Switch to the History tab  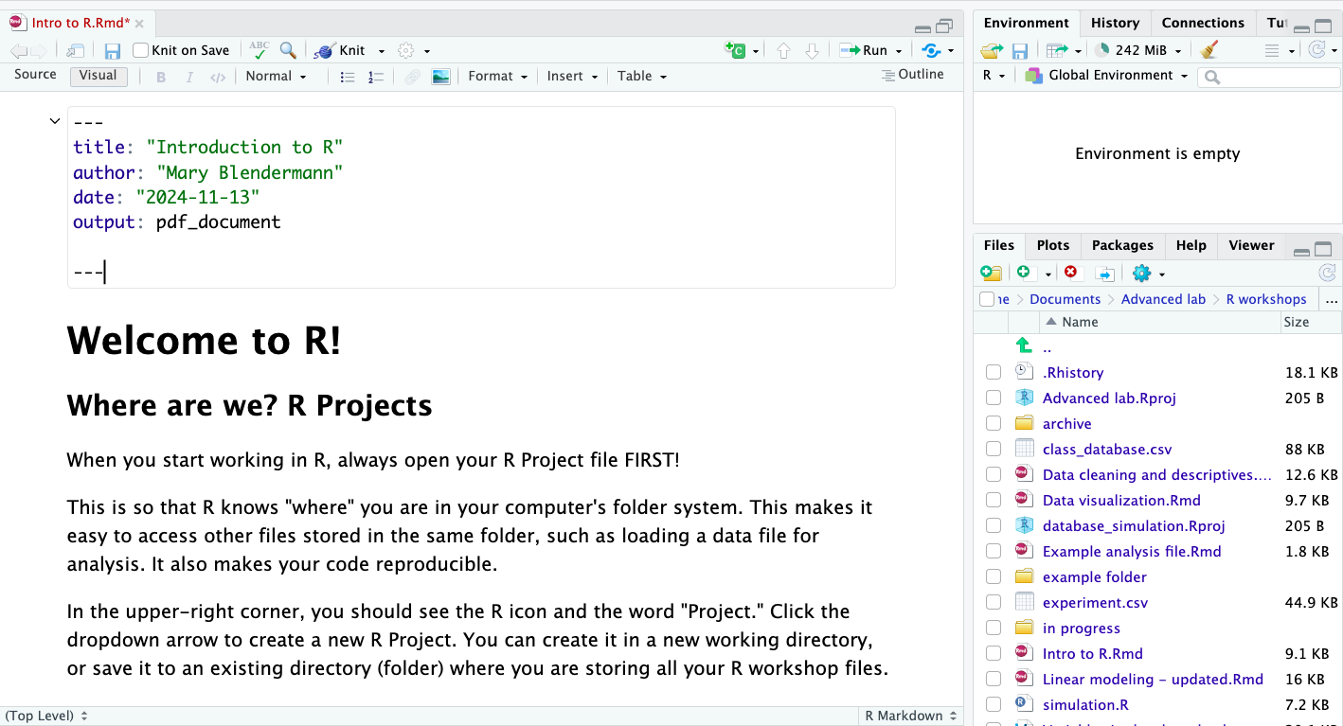1115,23
